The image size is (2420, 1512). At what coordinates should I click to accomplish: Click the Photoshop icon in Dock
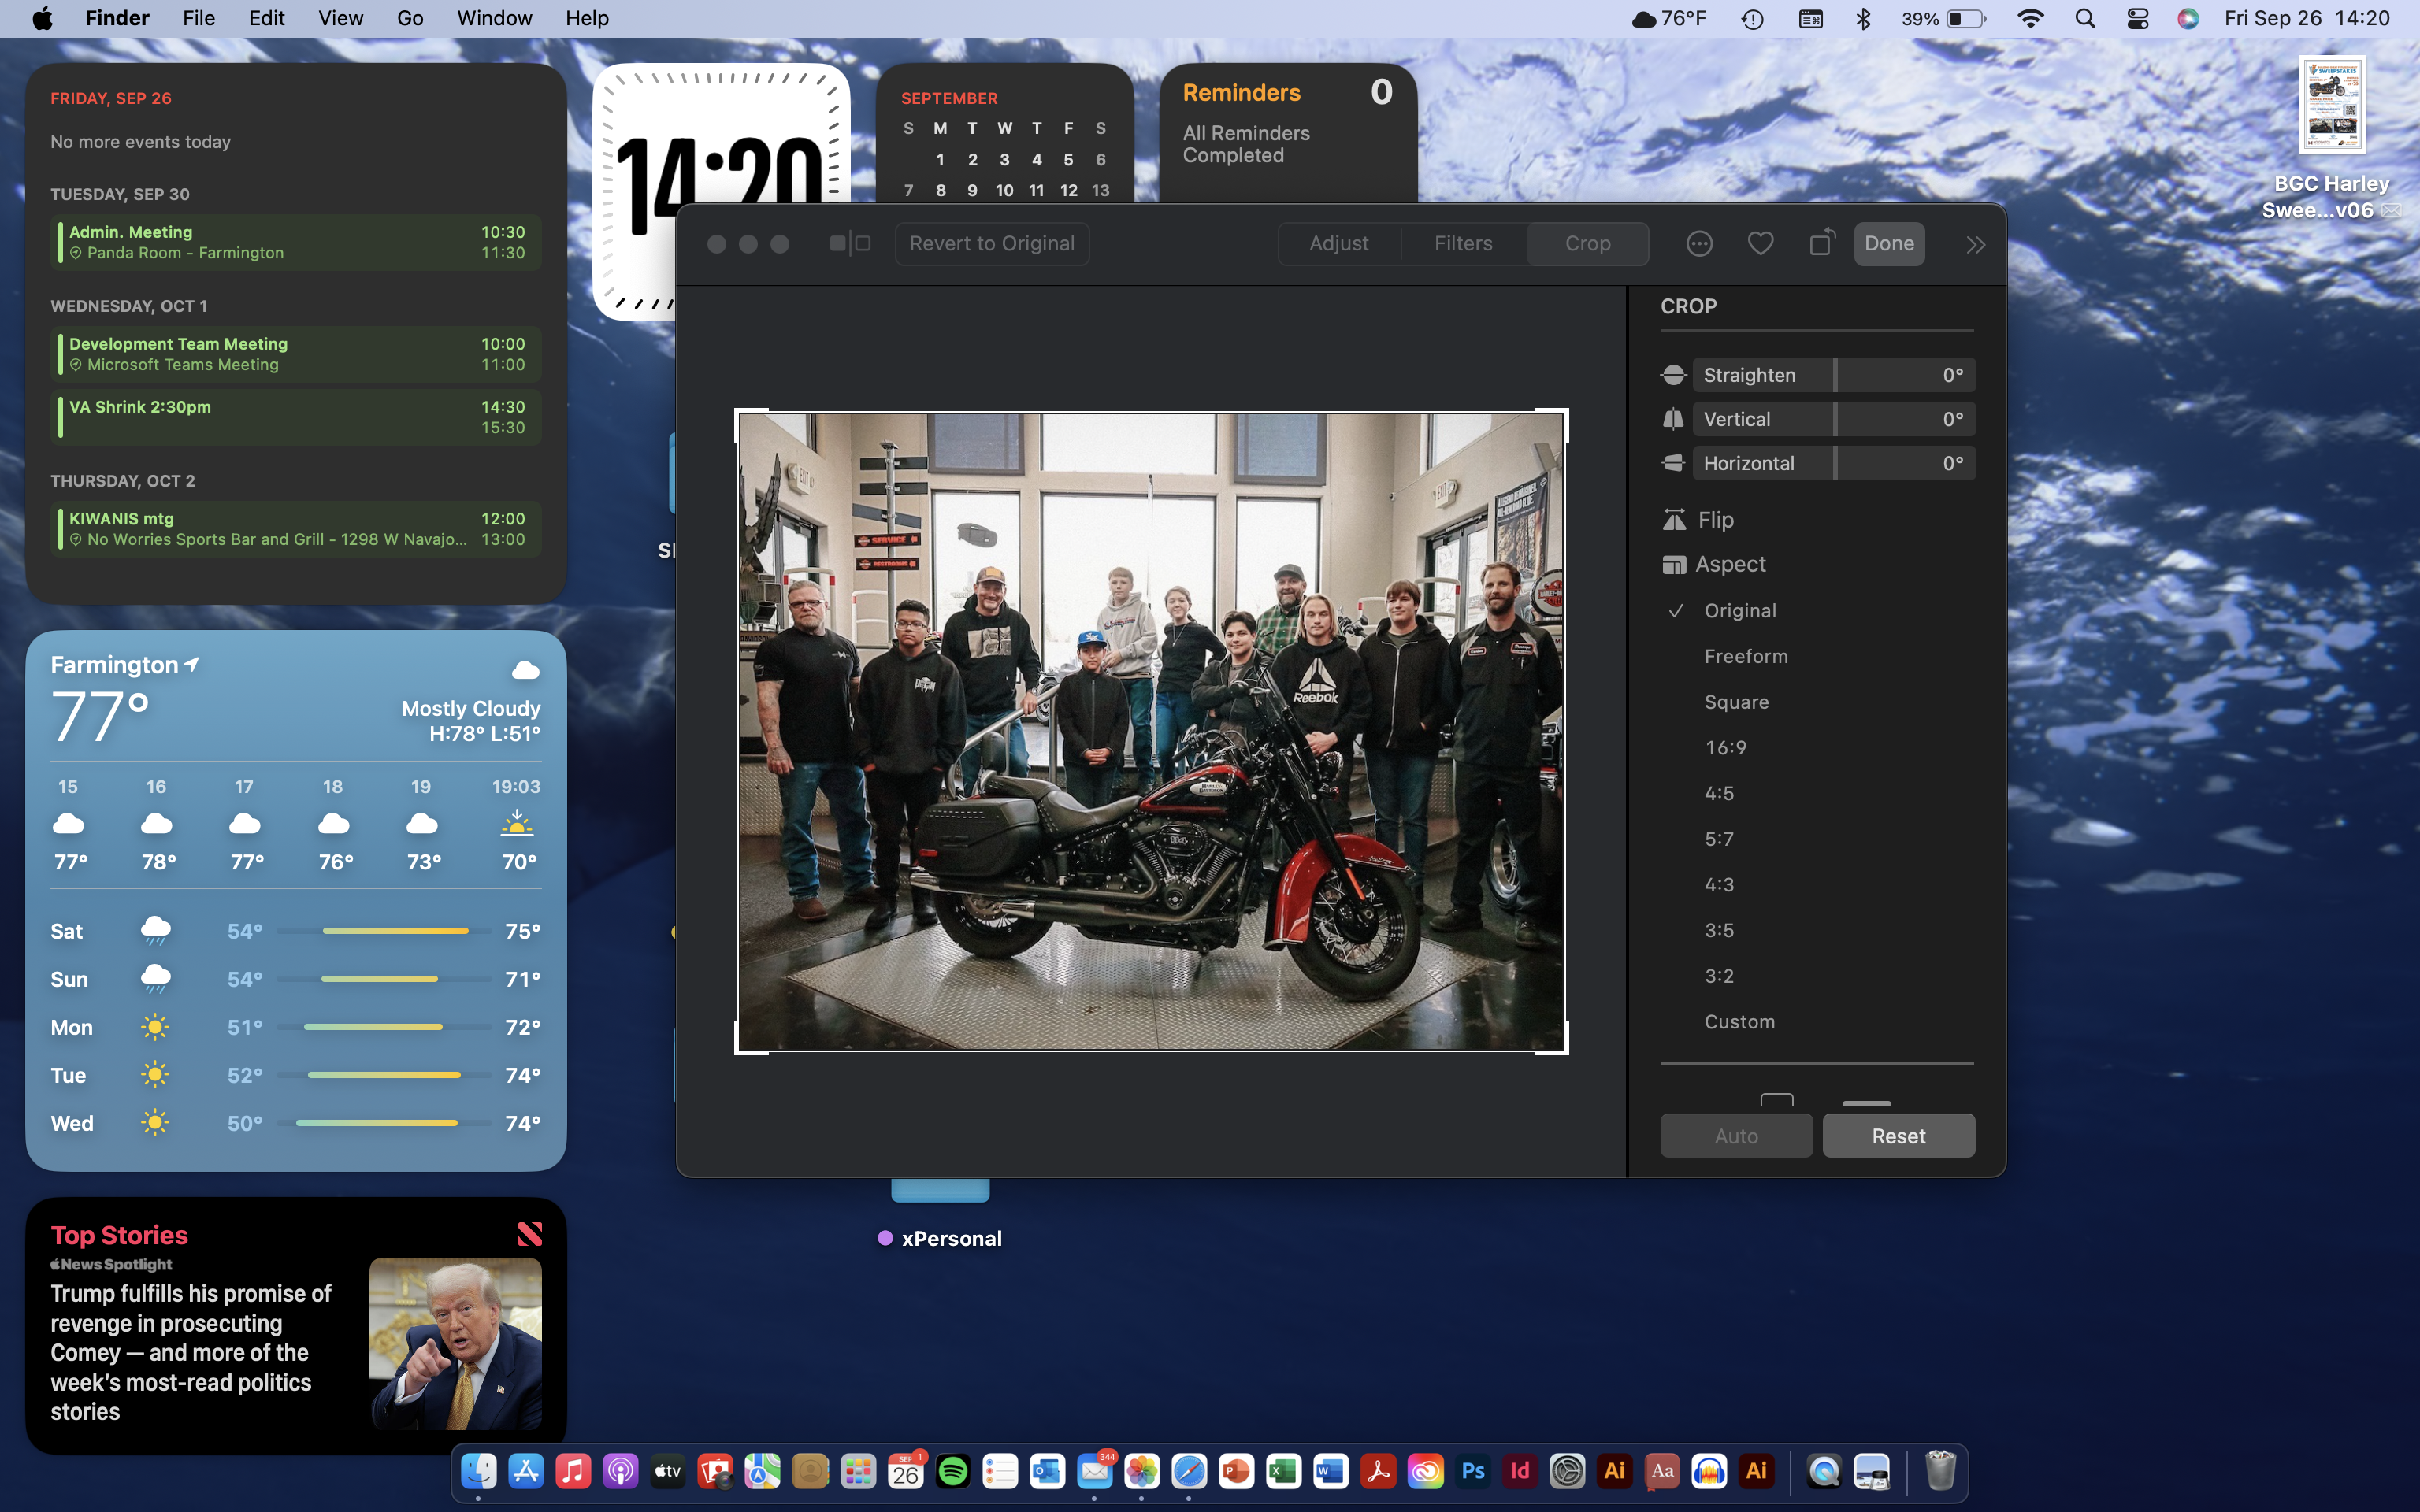coord(1472,1471)
